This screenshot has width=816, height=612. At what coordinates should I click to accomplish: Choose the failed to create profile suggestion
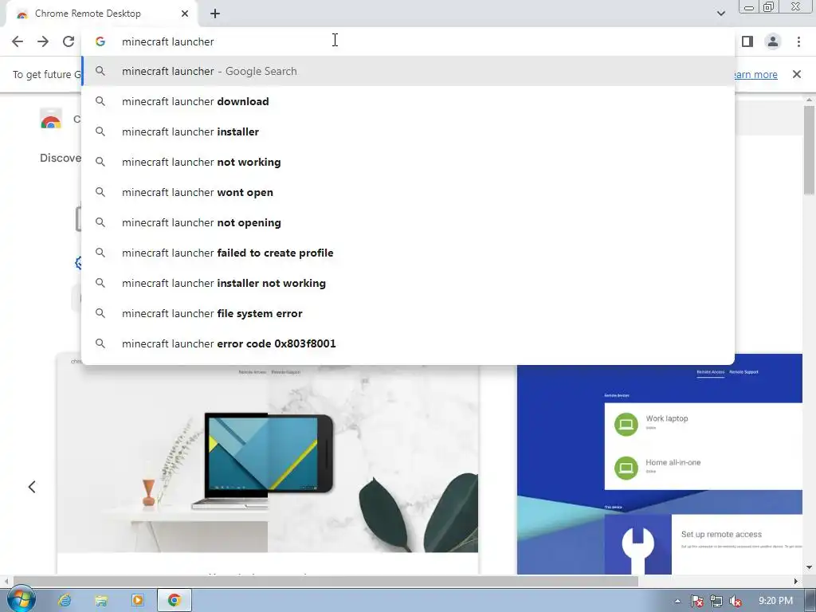coord(408,253)
